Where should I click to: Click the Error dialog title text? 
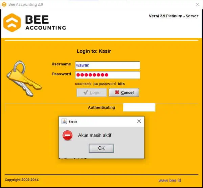[x=73, y=122]
